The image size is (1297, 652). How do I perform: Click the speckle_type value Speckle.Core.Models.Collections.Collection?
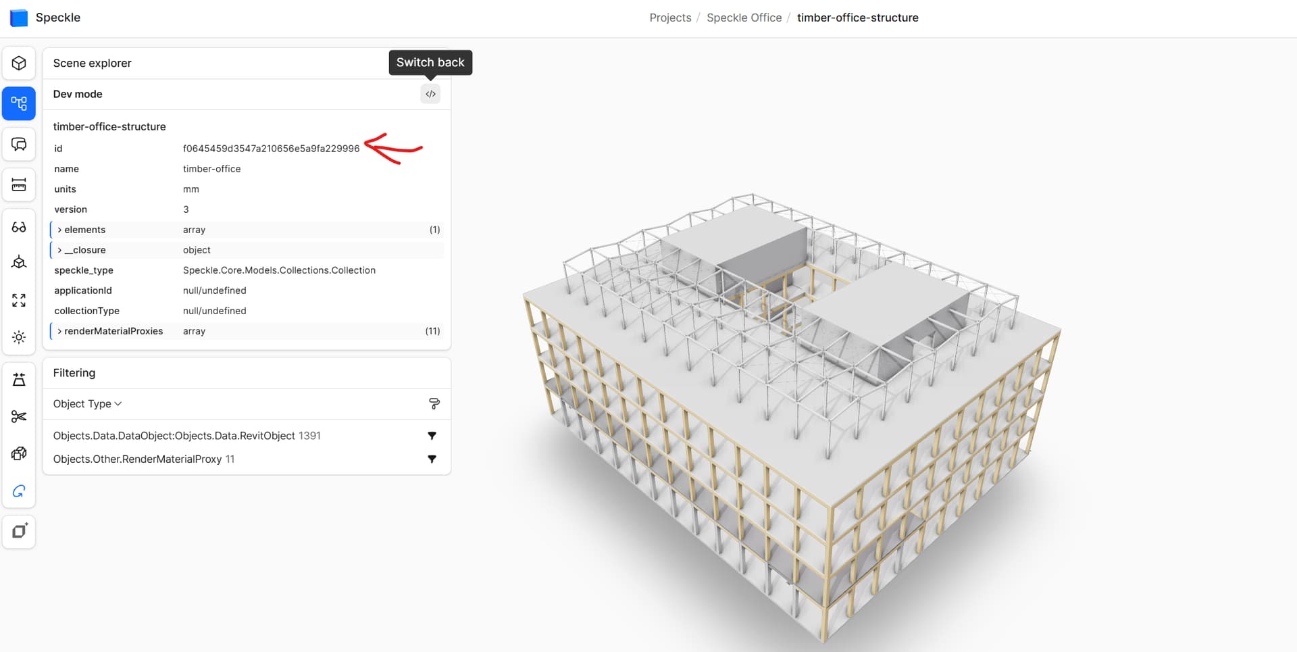[279, 270]
